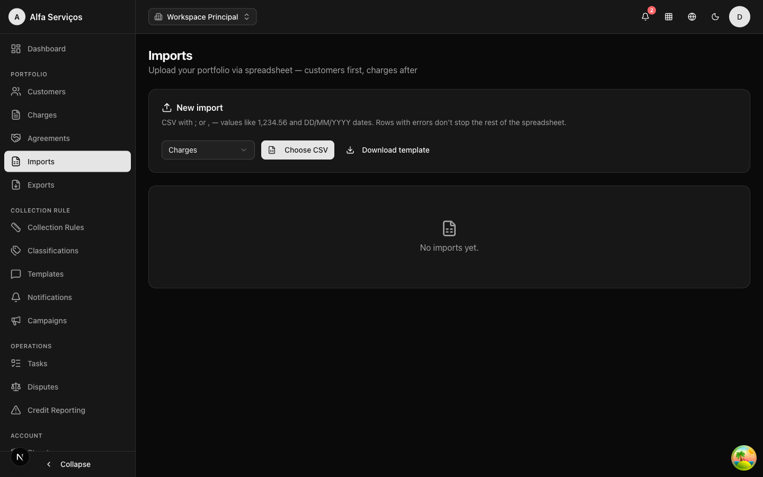Viewport: 763px width, 477px height.
Task: Open Classifications menu label
Action: [x=53, y=251]
